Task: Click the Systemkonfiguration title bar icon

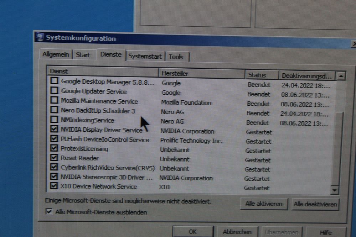Action: tap(40, 37)
